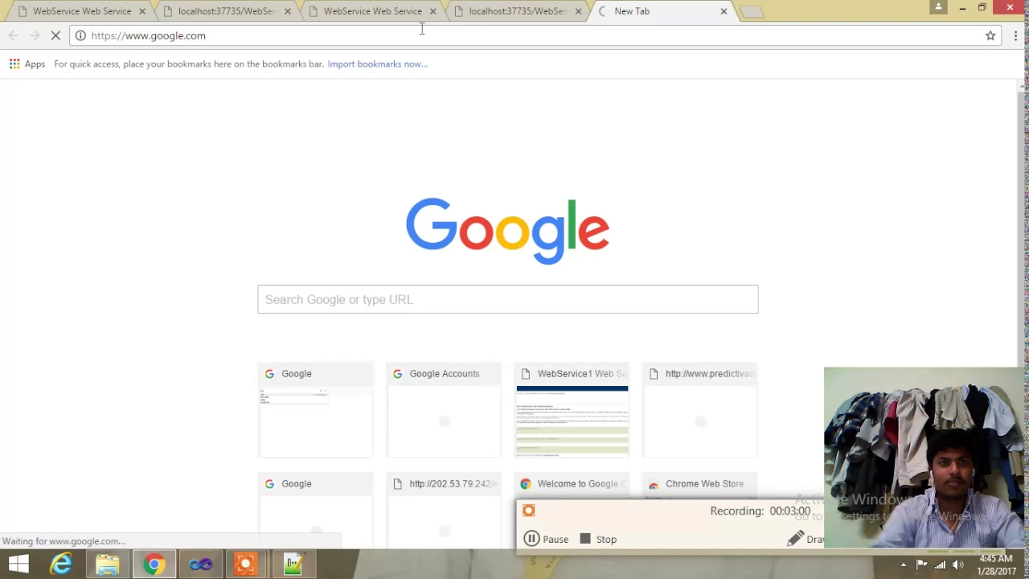Click the Action Center flag tray icon

coord(921,565)
